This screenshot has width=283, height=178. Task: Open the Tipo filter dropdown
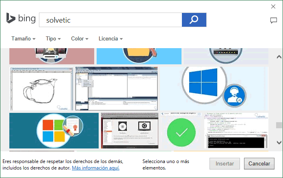tap(53, 39)
